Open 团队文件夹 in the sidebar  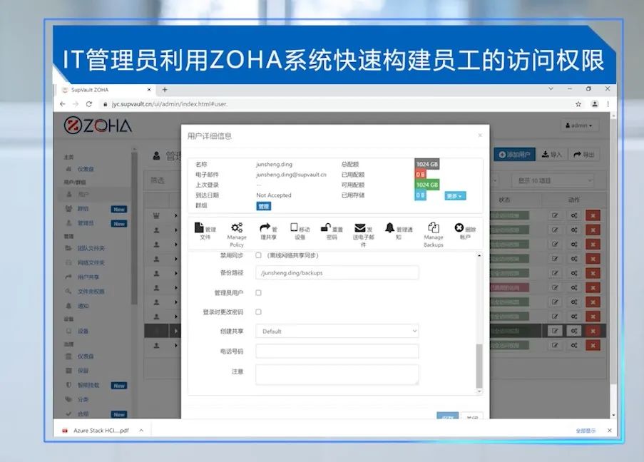point(91,248)
